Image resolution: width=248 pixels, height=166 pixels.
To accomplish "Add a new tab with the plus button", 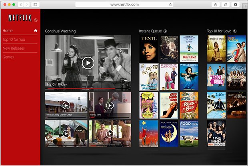I will tap(245, 6).
